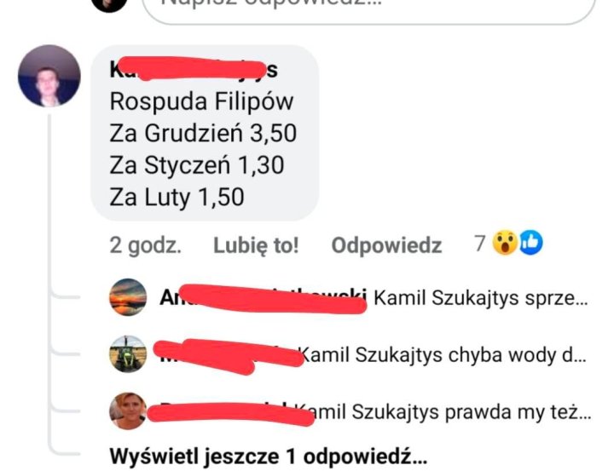
Task: Open the '2 godz.' comment timestamp
Action: (145, 245)
